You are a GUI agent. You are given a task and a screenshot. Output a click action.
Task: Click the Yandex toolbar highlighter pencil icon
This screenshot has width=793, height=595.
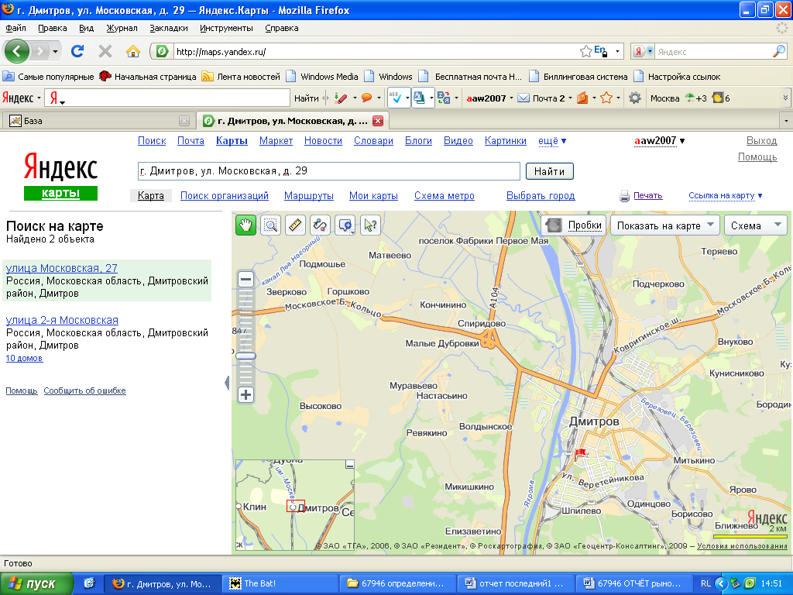pyautogui.click(x=341, y=98)
